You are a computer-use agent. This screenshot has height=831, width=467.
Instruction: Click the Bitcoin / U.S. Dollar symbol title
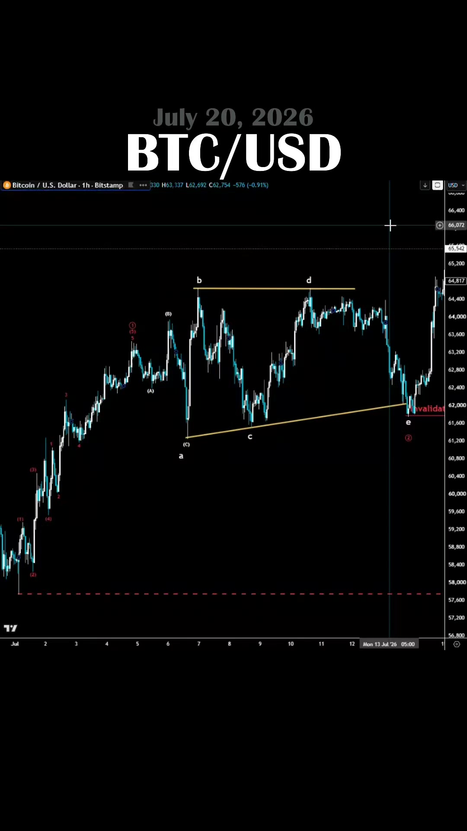[45, 185]
